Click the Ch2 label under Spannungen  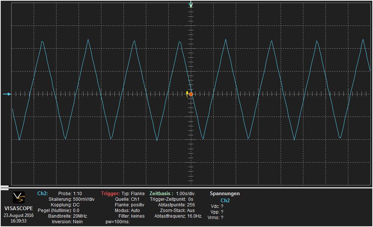(x=225, y=200)
